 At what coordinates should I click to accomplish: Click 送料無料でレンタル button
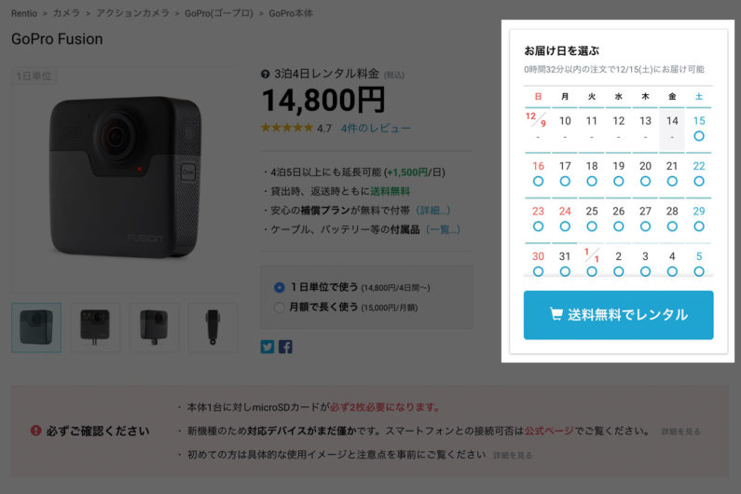(x=618, y=315)
